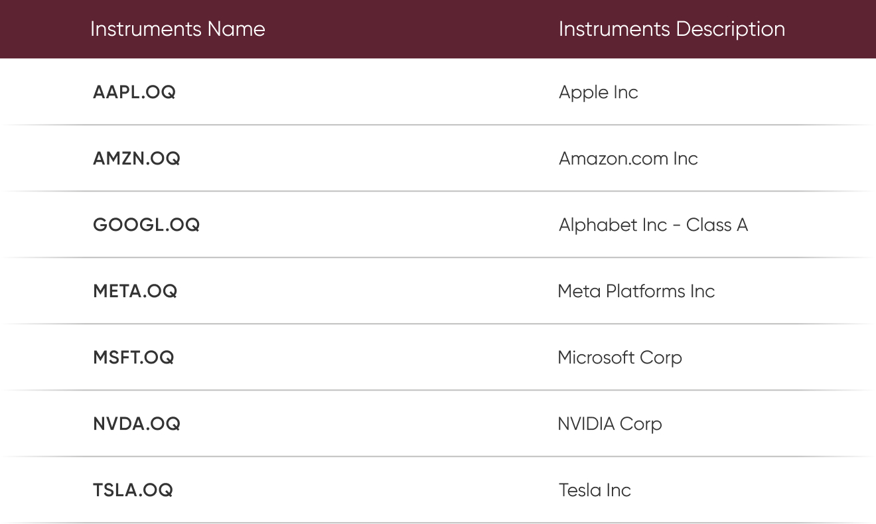Select the AMZN.OQ ticker symbol

pos(136,159)
